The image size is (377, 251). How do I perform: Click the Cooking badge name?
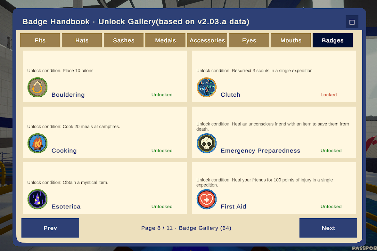[64, 151]
